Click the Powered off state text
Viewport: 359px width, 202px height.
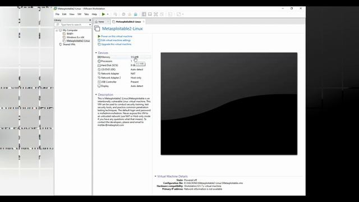(x=191, y=180)
